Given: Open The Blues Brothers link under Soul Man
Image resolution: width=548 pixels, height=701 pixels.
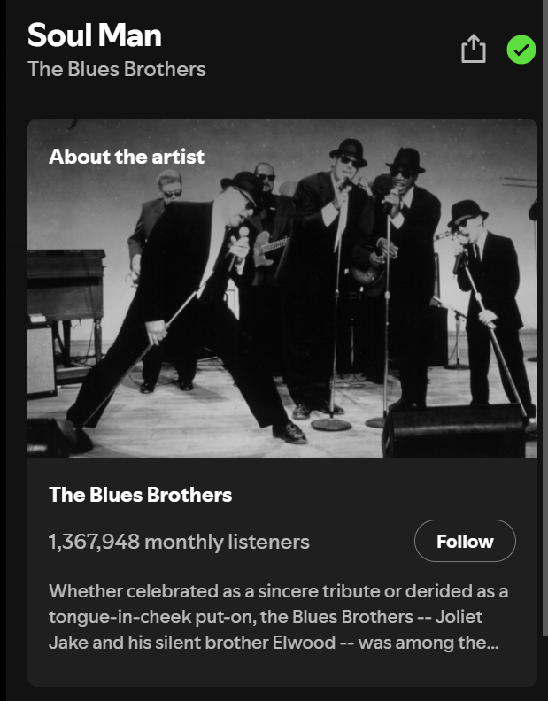Looking at the screenshot, I should pyautogui.click(x=116, y=69).
